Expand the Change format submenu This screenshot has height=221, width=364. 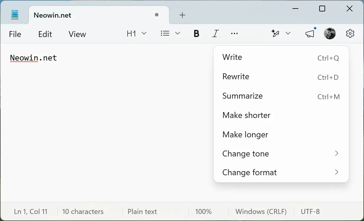click(249, 172)
